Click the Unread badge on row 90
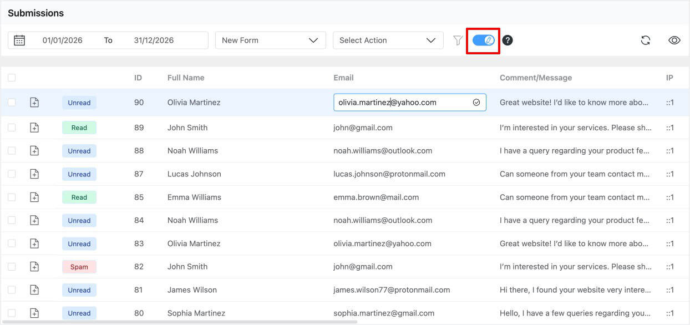 point(79,103)
